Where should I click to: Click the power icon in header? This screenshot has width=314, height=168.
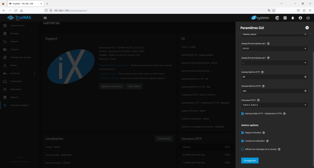coord(308,18)
